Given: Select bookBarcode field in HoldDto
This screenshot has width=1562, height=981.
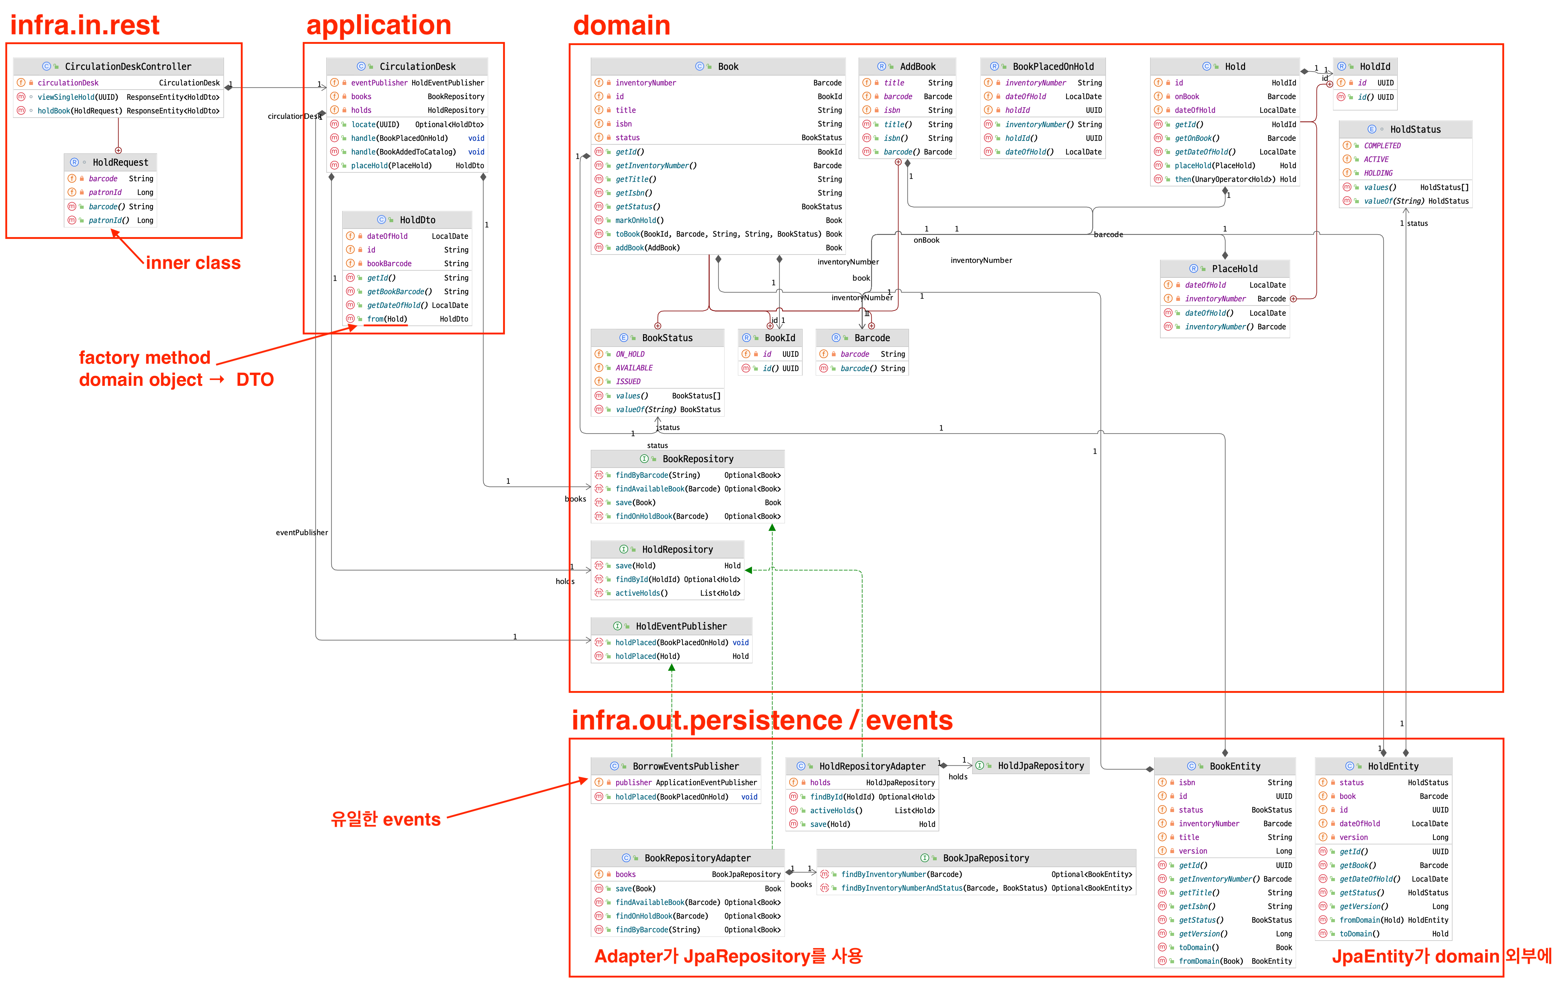Looking at the screenshot, I should click(407, 264).
